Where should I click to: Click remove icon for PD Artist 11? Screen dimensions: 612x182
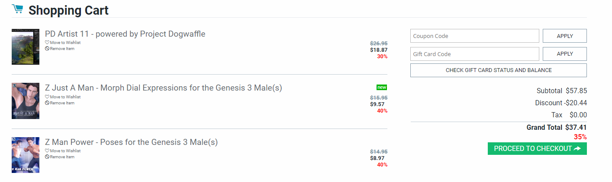47,49
